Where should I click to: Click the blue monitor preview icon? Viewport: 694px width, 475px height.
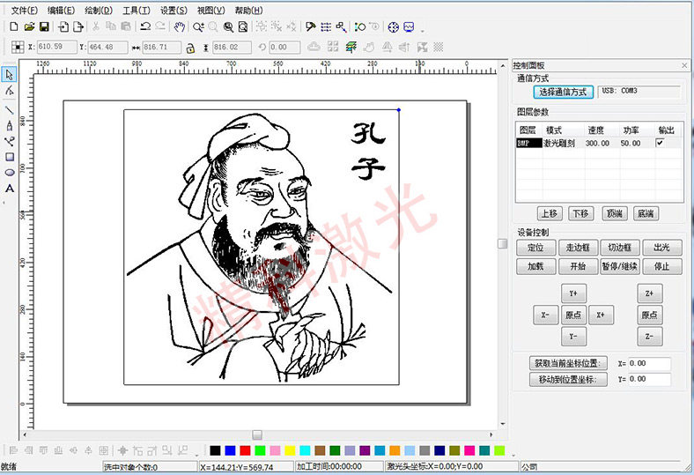[x=409, y=27]
